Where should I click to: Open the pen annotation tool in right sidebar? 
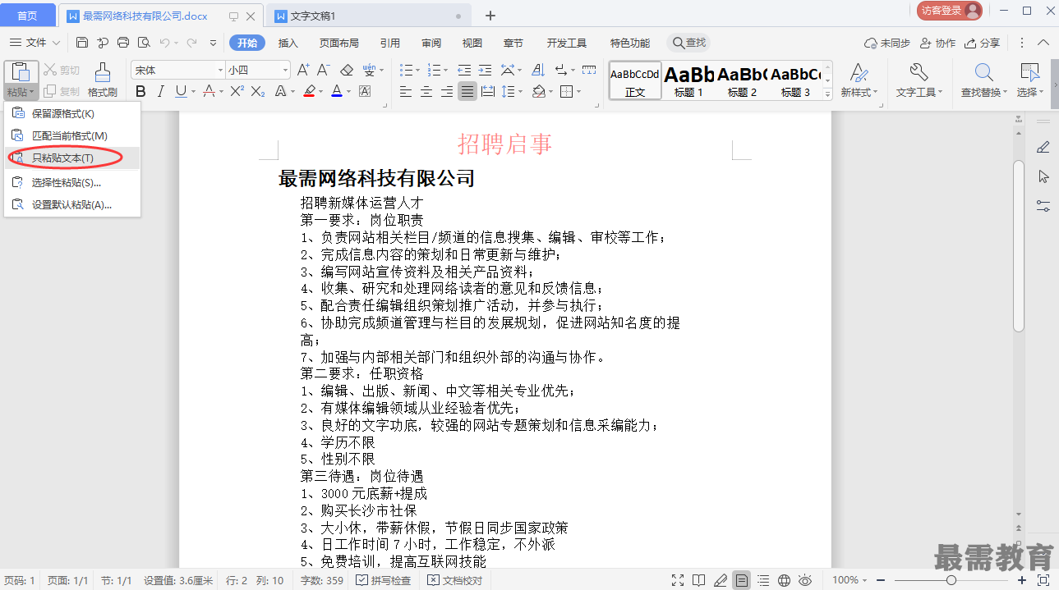point(1043,147)
